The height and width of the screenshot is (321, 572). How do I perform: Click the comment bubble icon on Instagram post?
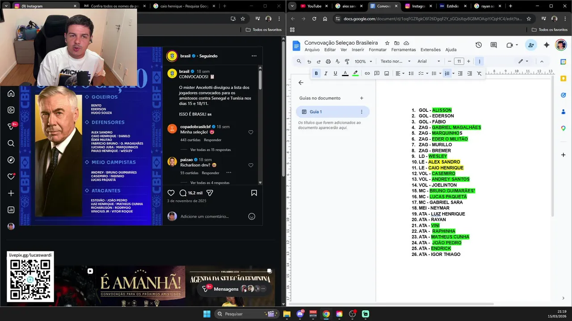(x=183, y=193)
